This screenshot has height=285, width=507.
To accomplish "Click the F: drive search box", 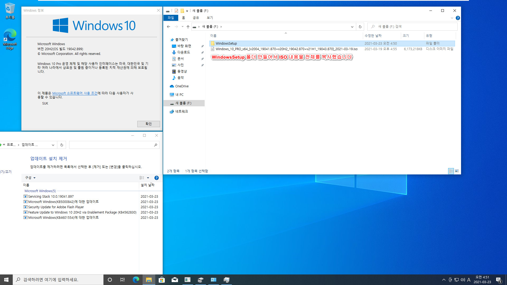I will 412,27.
